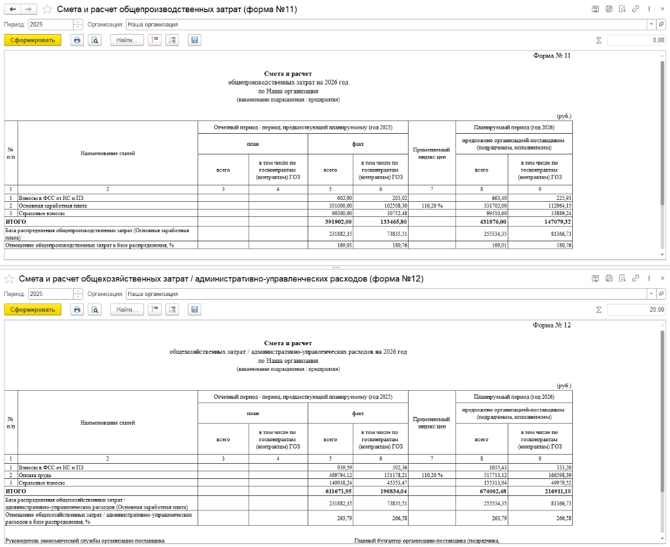Open more actions menu in form №11 title
This screenshot has height=547, width=670.
point(649,9)
